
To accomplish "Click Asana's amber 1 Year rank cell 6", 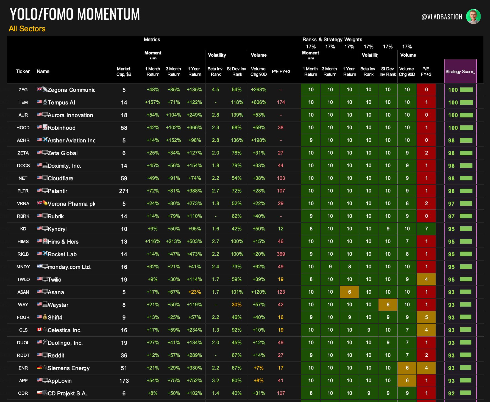I will point(349,292).
